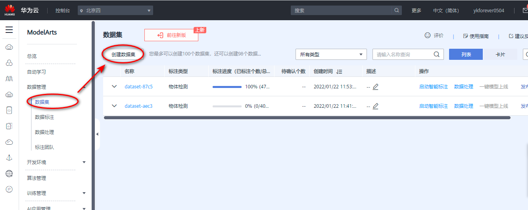The width and height of the screenshot is (528, 210).
Task: Click the first cloud icon in left rail
Action: coord(9,47)
